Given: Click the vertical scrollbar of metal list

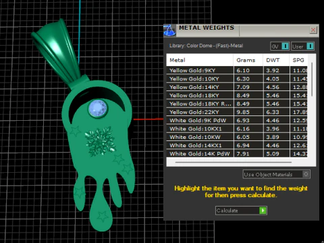Looking at the screenshot, I should coord(312,80).
